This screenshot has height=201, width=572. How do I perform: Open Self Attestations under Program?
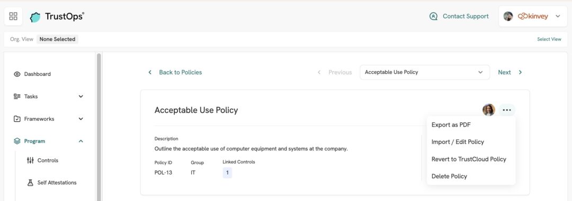(x=57, y=183)
